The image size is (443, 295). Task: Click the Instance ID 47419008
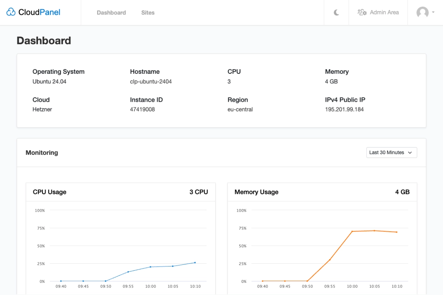pos(142,109)
